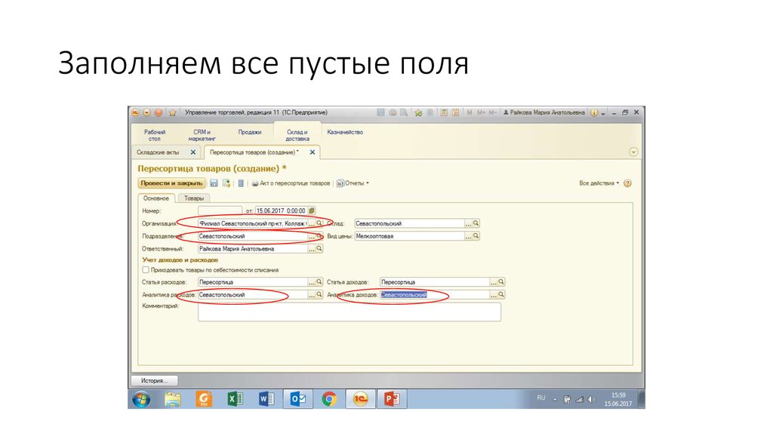
Task: Click the magnifier icon for Аналитика доходов
Action: tap(501, 295)
